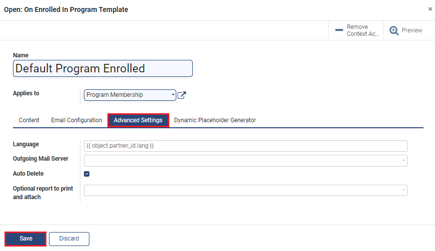
Task: Click the Remove Context Ac... button text
Action: click(363, 30)
